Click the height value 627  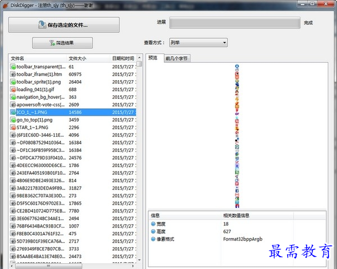[x=227, y=231]
